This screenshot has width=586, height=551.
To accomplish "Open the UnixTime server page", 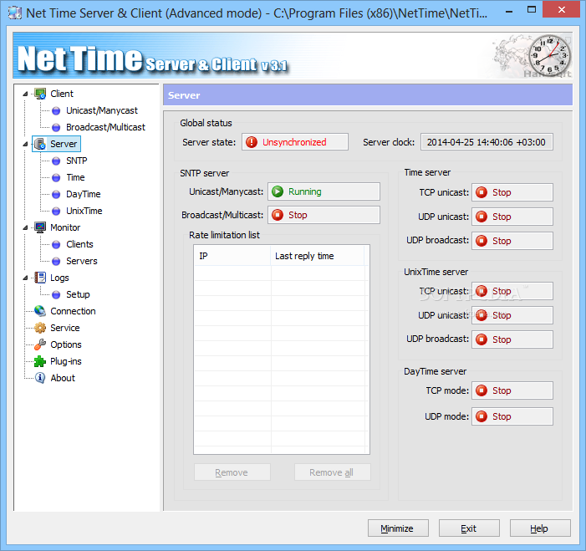I will (x=84, y=212).
